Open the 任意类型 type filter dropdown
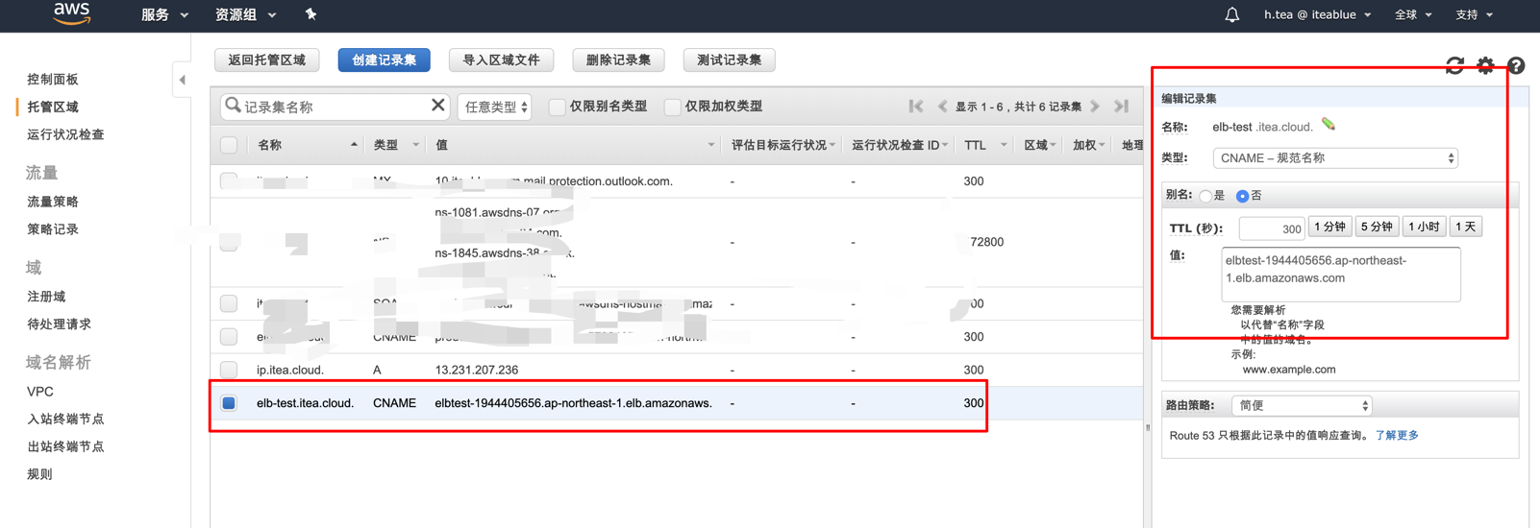The image size is (1540, 528). click(496, 107)
